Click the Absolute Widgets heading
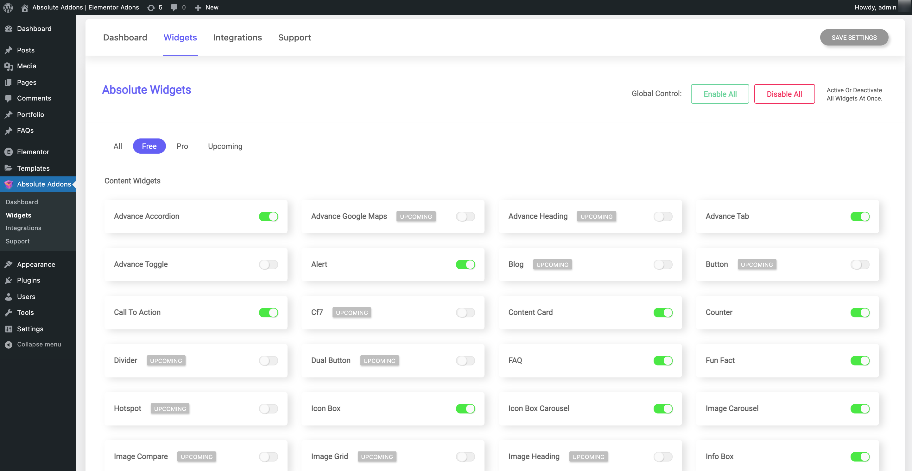Image resolution: width=912 pixels, height=471 pixels. click(x=146, y=90)
